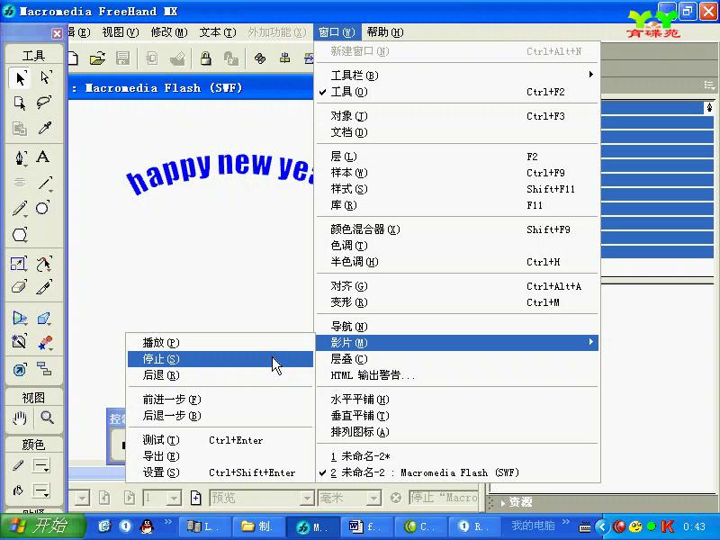Select the Graphic Hose tool
Image resolution: width=720 pixels, height=540 pixels.
(45, 343)
